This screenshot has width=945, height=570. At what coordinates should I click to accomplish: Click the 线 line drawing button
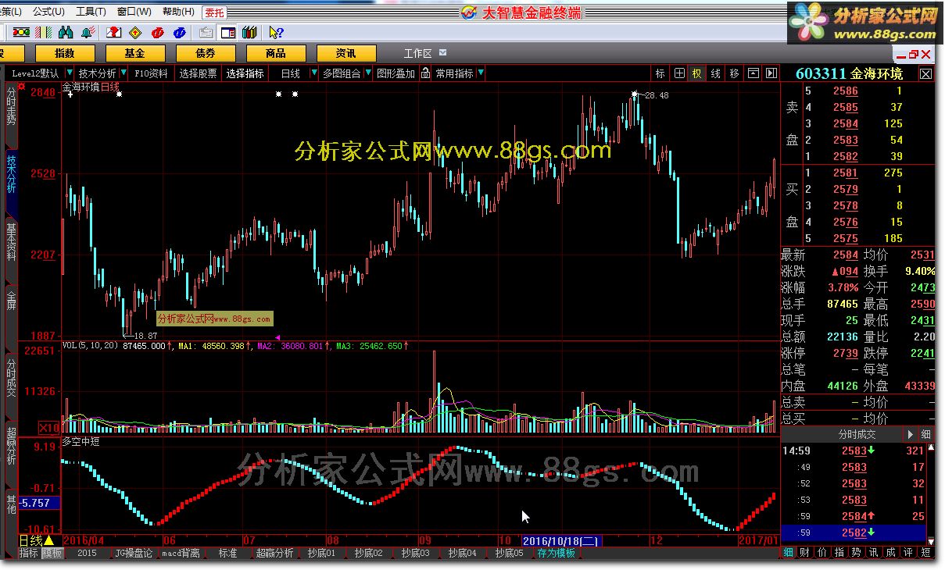(x=715, y=73)
